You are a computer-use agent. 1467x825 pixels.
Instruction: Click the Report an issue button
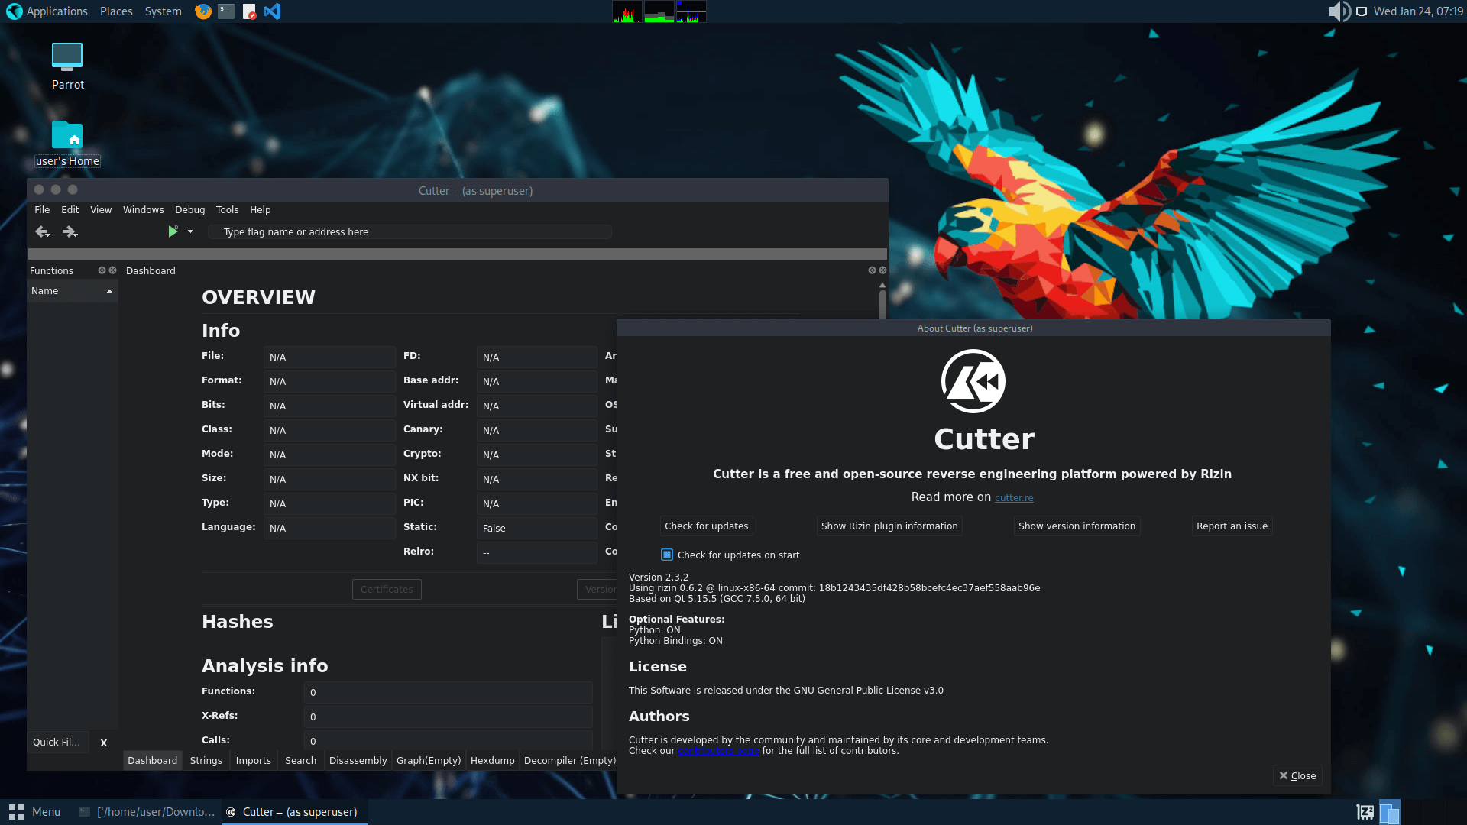[1232, 526]
